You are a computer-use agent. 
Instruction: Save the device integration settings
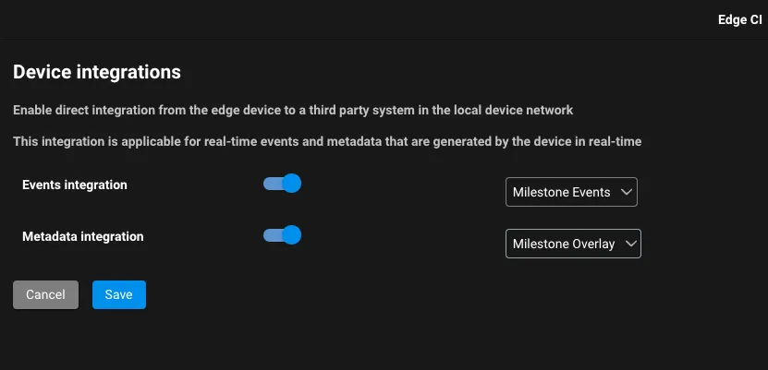coord(119,294)
